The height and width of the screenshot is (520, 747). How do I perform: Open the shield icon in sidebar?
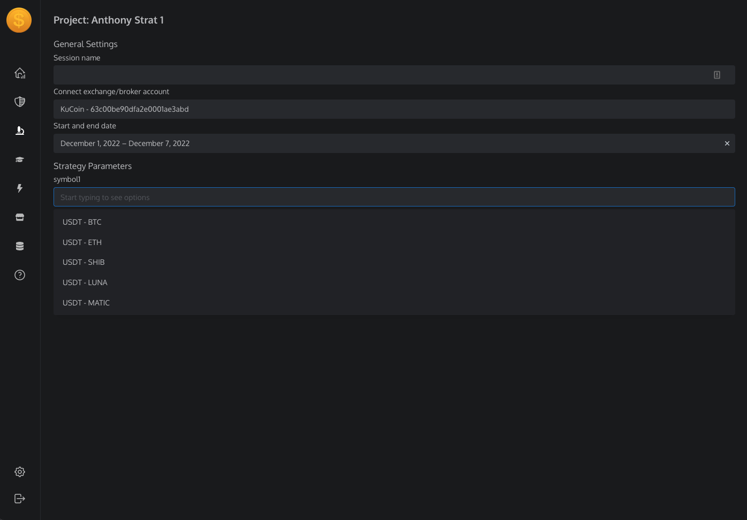20,102
